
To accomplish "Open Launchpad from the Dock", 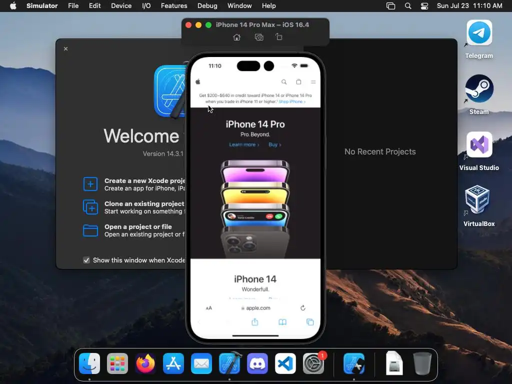I will tap(117, 363).
